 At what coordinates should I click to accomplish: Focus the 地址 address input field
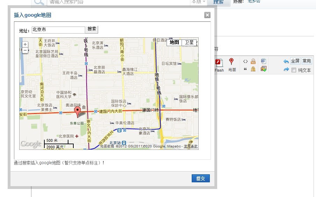pos(58,30)
